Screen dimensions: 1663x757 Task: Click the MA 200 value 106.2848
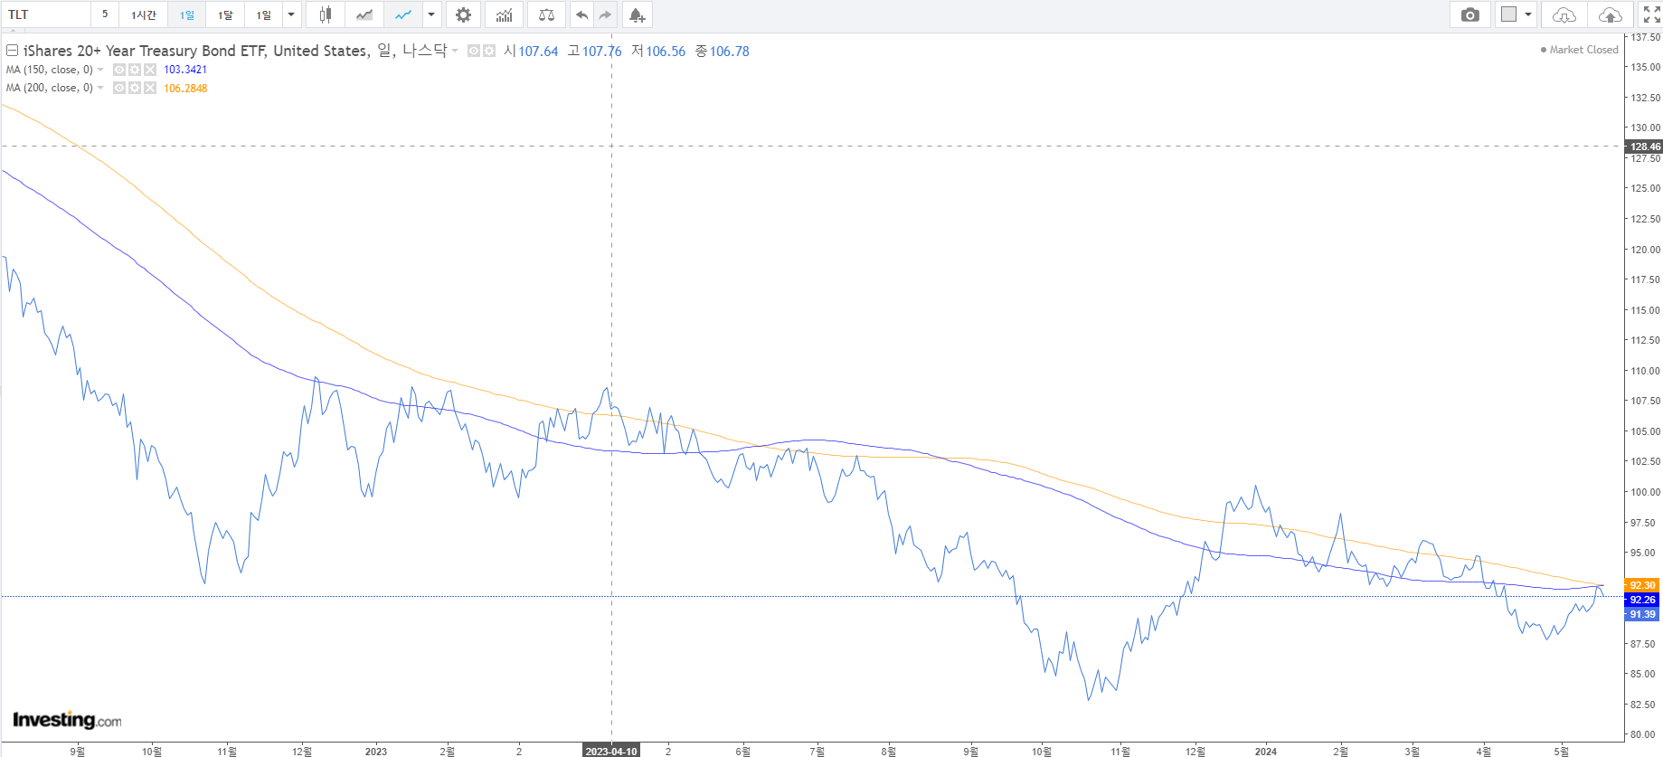pos(185,88)
